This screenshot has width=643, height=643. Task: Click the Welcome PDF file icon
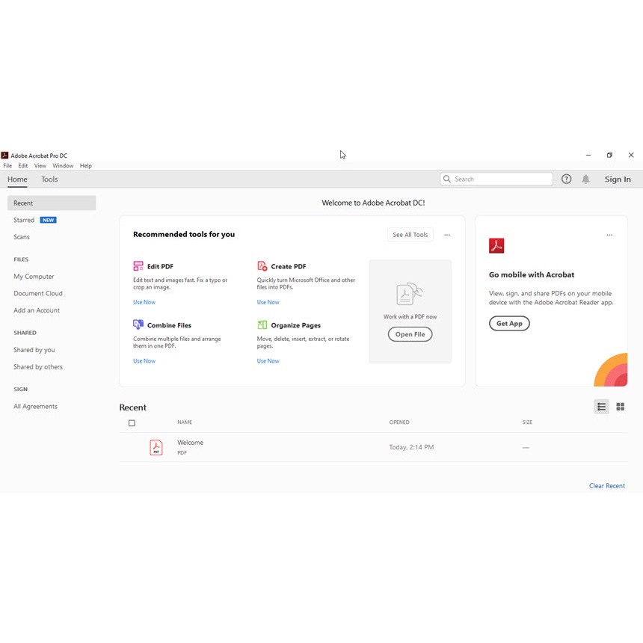[156, 446]
